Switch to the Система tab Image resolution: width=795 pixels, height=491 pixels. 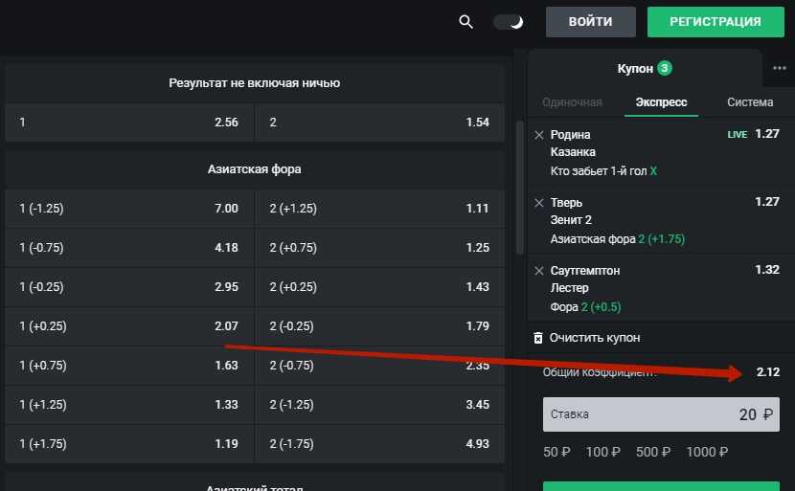tap(750, 102)
